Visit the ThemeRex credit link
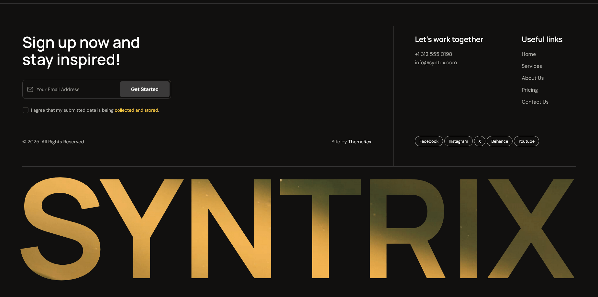 click(360, 142)
